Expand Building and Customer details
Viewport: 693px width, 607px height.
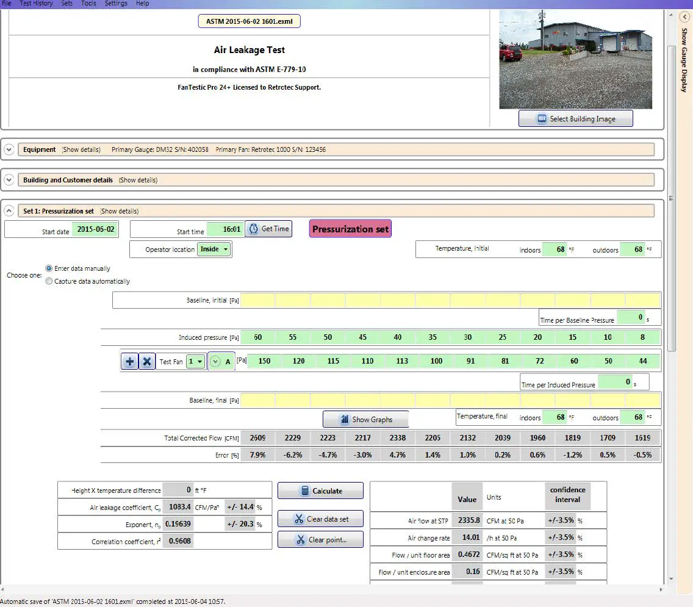9,179
